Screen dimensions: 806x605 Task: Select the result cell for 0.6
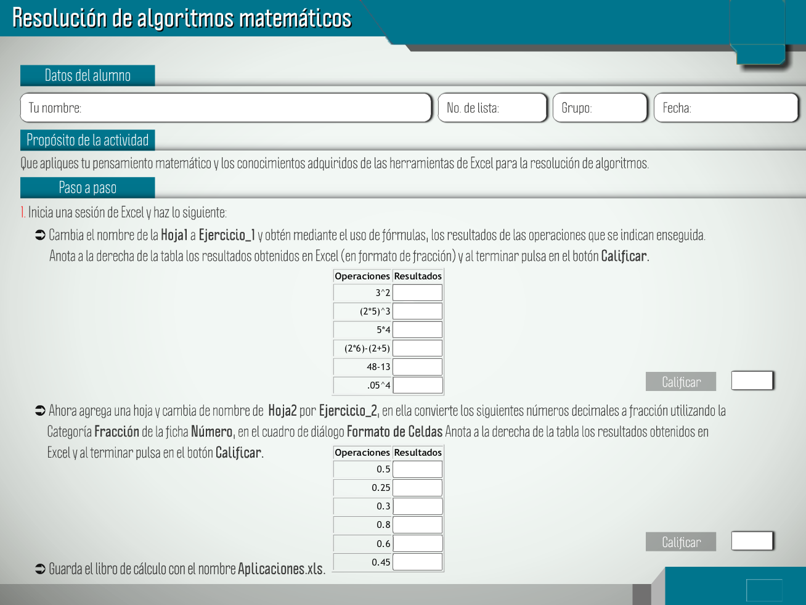point(417,543)
